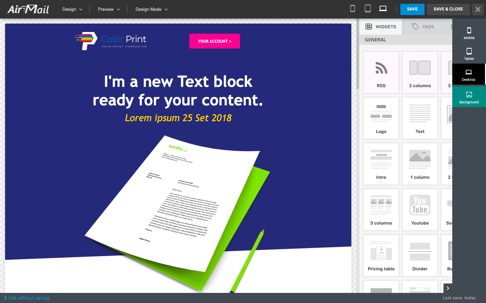The height and width of the screenshot is (303, 486).
Task: Switch to the Tags tab
Action: pos(423,27)
